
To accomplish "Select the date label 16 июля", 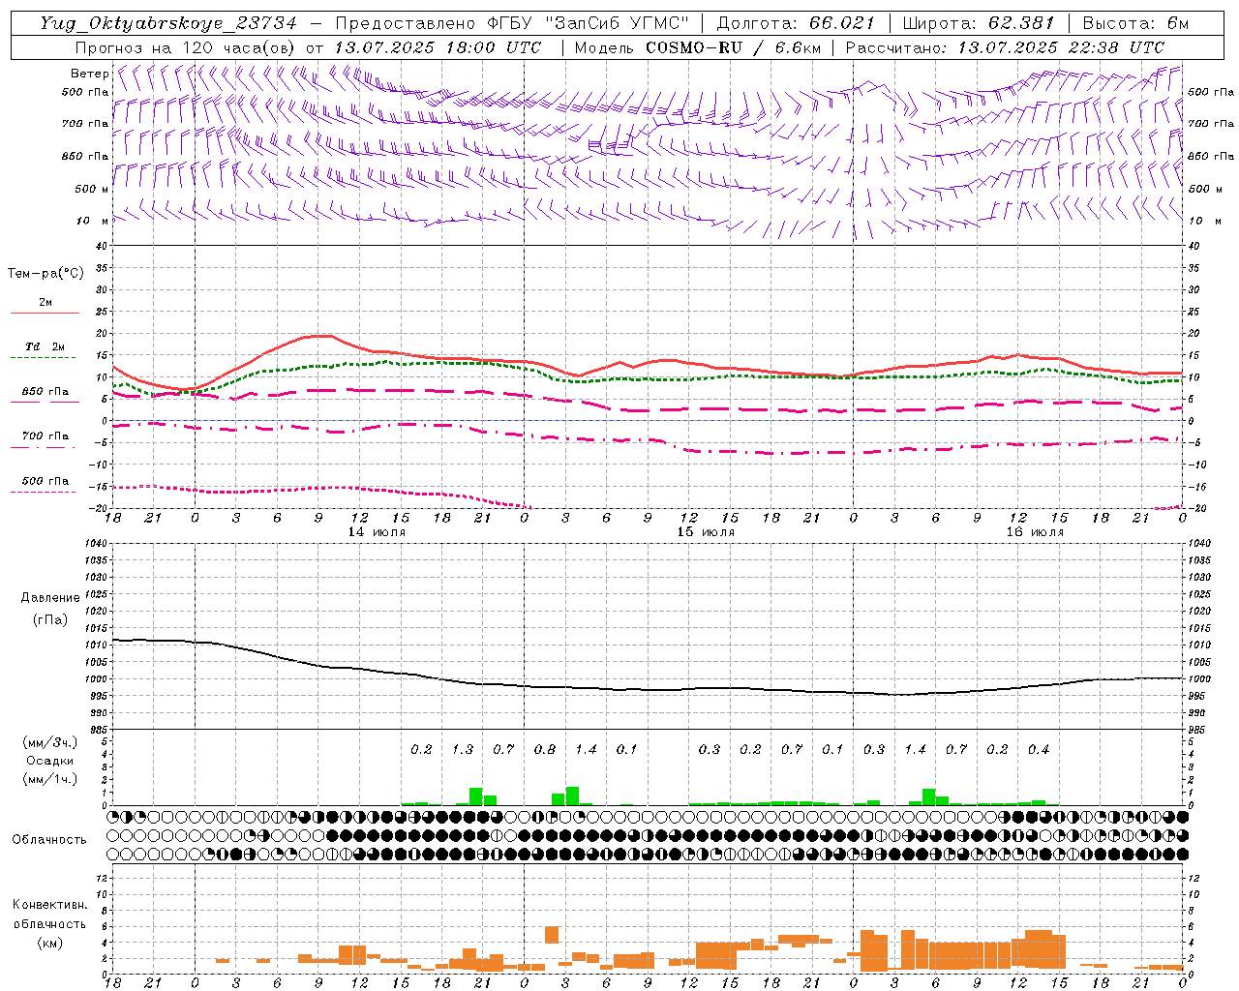I will 1035,532.
